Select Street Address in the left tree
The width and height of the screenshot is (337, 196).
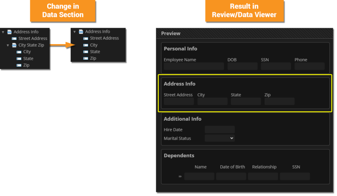point(33,38)
